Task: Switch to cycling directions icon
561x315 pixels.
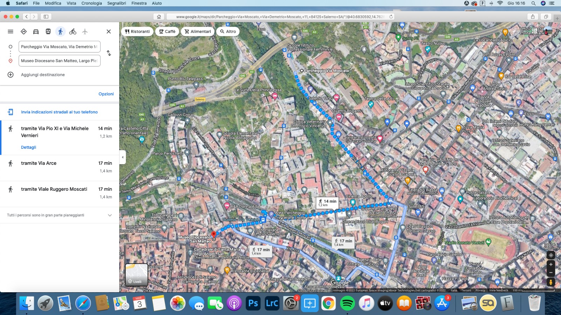Action: (x=73, y=31)
